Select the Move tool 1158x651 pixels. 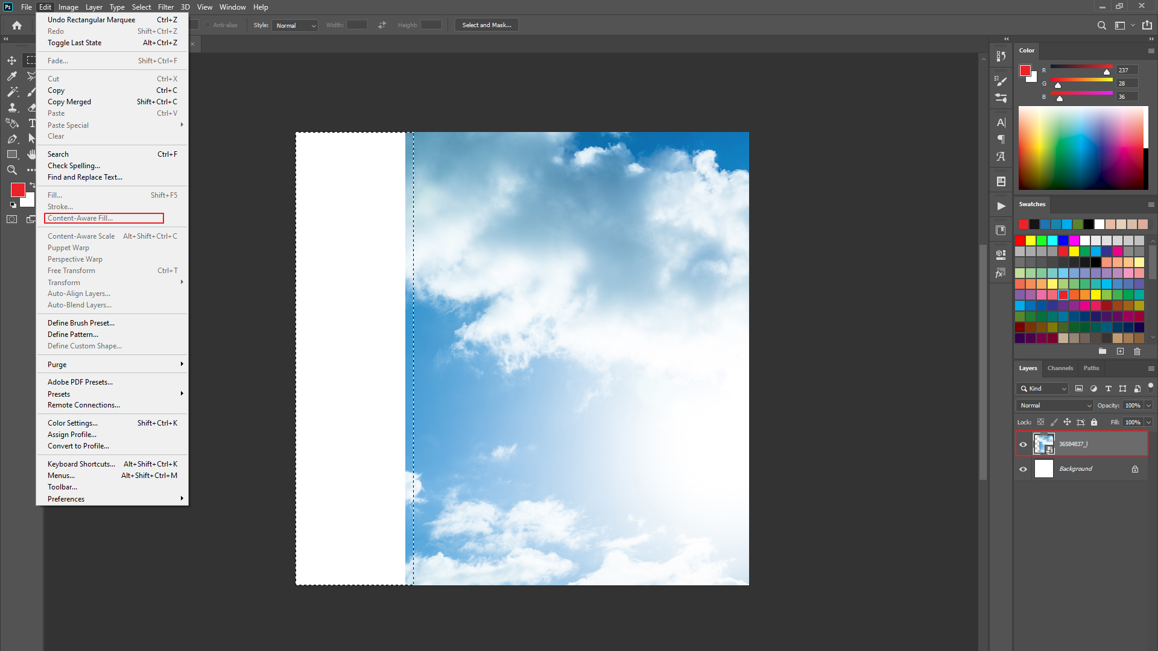pos(11,60)
